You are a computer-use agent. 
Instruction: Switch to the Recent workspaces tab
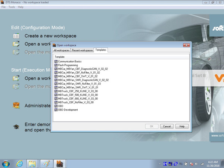[82, 50]
